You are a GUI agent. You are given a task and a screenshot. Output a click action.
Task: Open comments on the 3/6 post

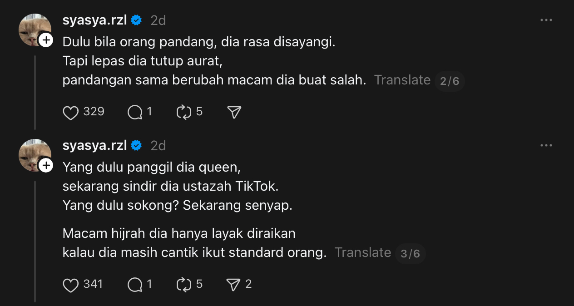pyautogui.click(x=135, y=285)
